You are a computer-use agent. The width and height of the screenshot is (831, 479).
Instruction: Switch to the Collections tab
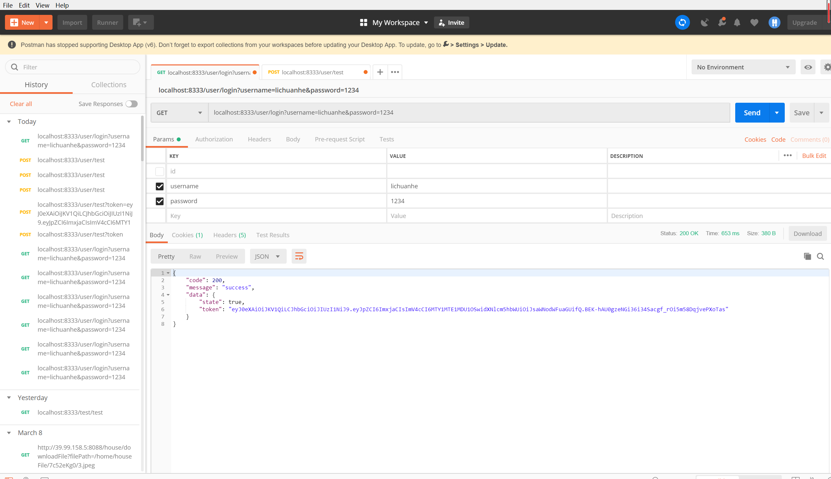click(x=109, y=85)
